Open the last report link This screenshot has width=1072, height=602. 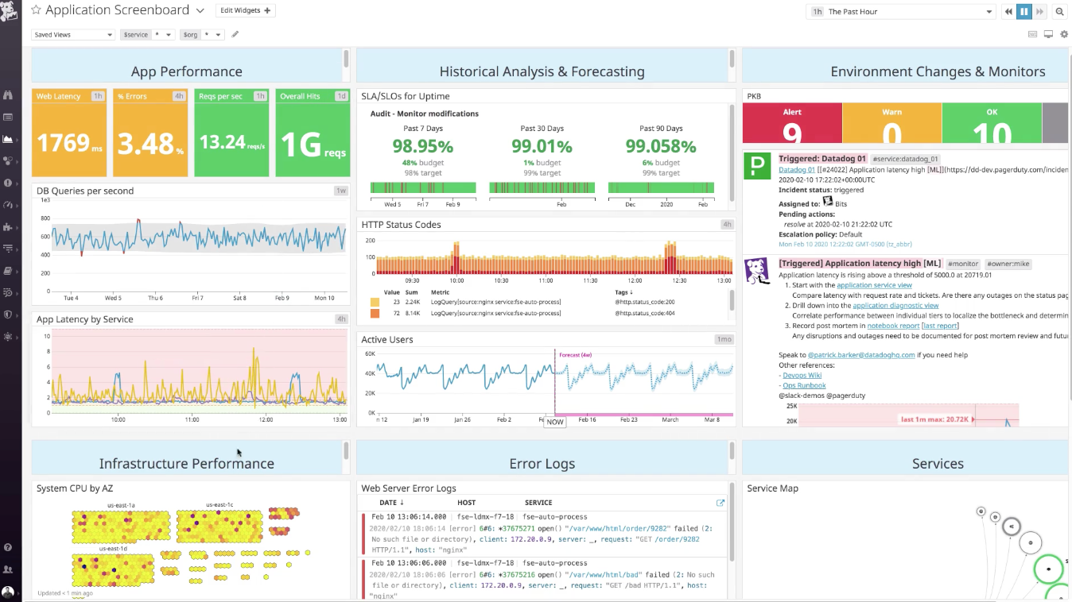point(940,326)
